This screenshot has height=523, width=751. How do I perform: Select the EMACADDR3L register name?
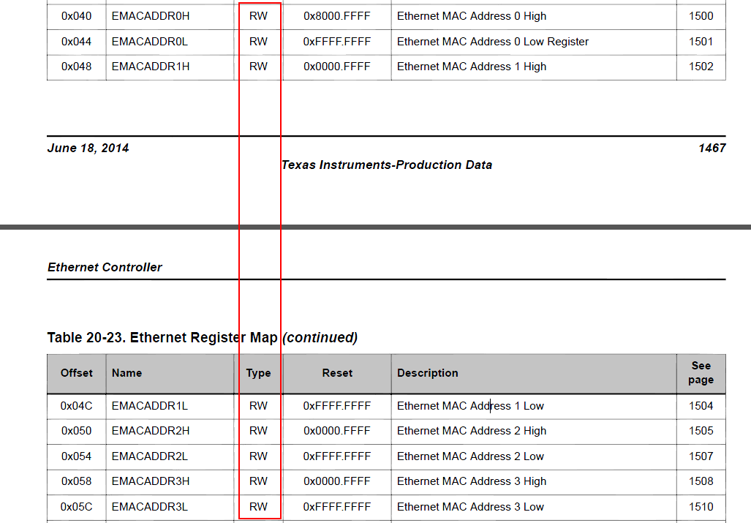150,507
